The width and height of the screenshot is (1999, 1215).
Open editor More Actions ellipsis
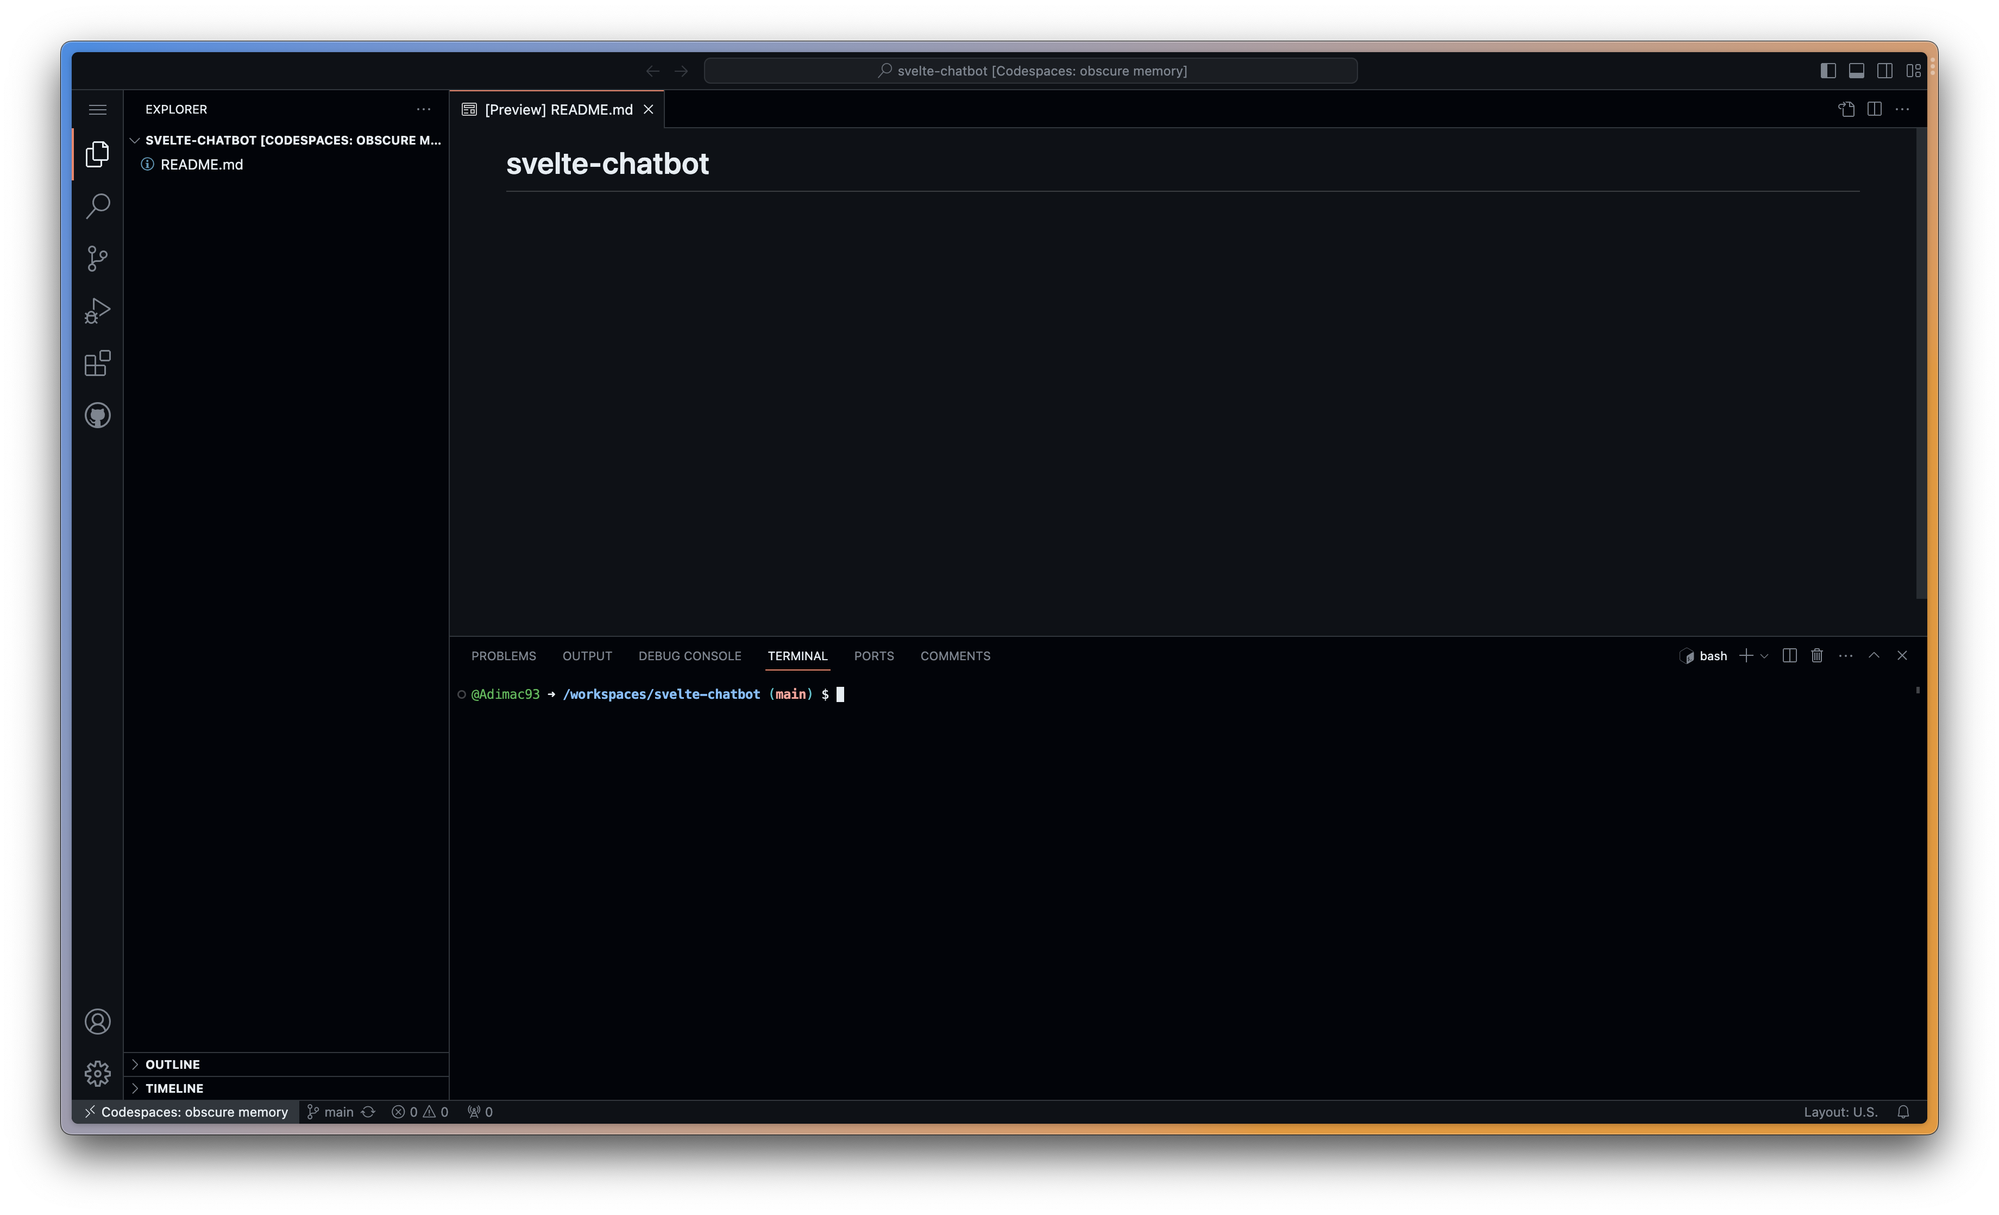[1902, 109]
